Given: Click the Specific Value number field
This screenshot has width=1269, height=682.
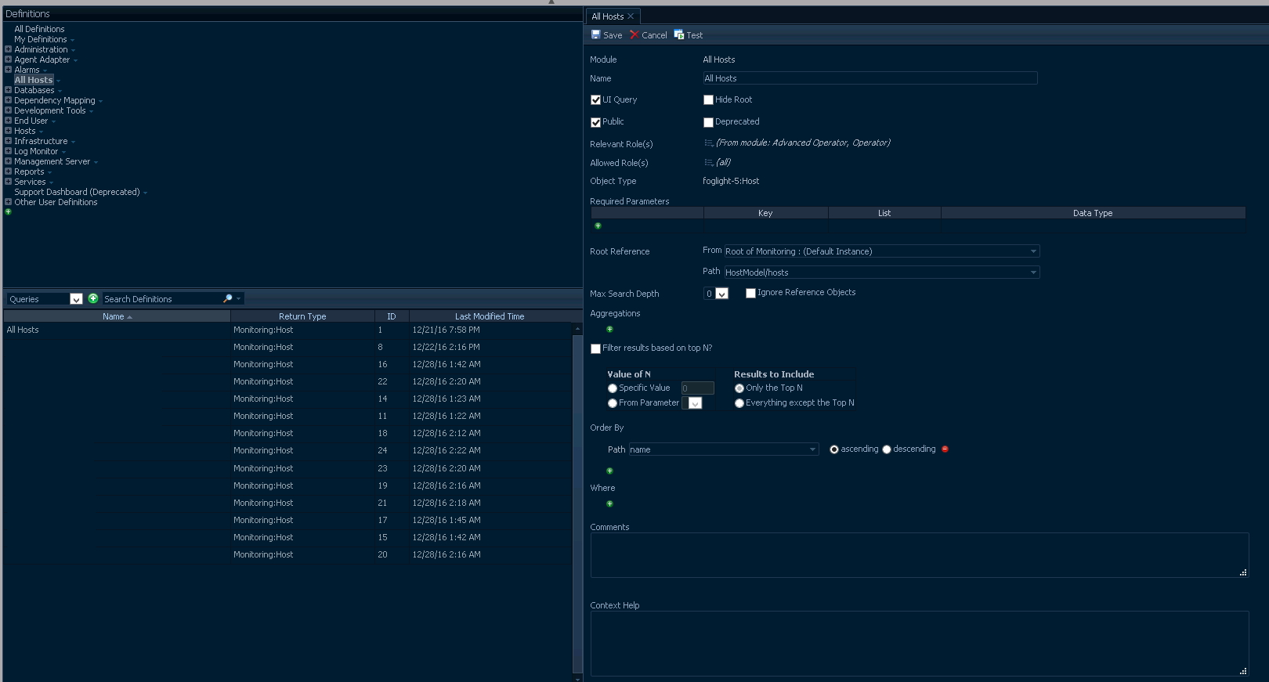Looking at the screenshot, I should click(697, 388).
